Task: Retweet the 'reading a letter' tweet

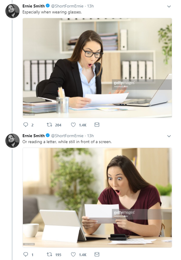Action: click(50, 255)
